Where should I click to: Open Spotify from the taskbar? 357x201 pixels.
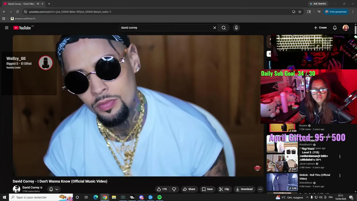tap(160, 197)
